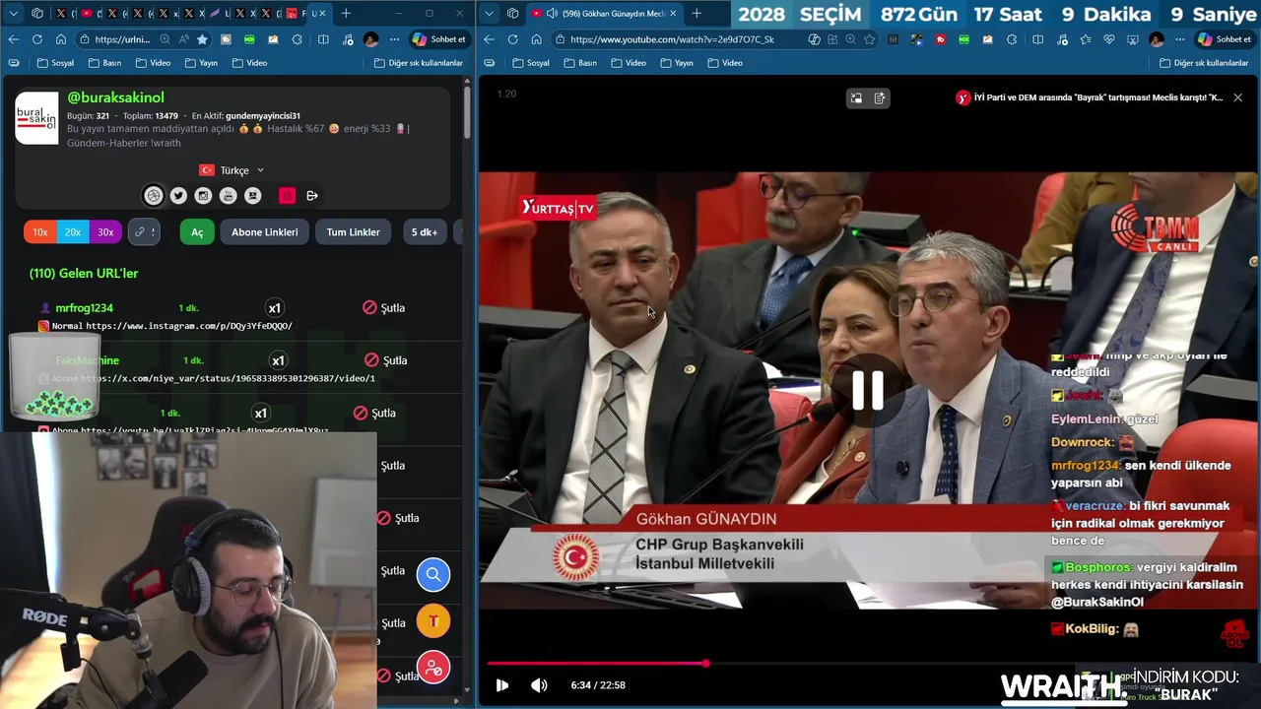Click the miniplayer icon atop the video
Image resolution: width=1261 pixels, height=709 pixels.
point(856,97)
